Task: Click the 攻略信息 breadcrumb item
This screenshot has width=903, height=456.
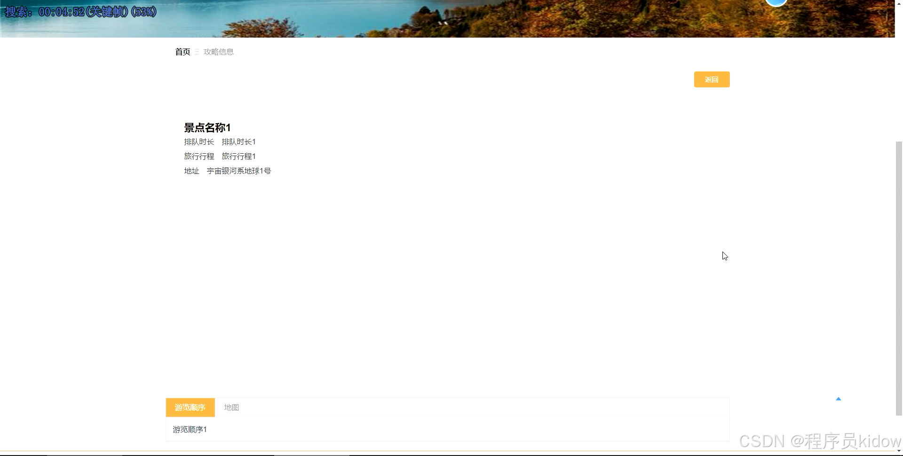Action: click(219, 52)
